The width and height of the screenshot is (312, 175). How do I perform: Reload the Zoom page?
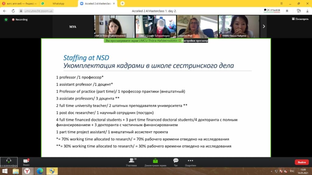click(13, 11)
